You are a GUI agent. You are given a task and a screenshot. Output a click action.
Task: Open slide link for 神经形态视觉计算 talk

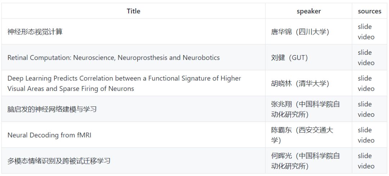tap(365, 27)
